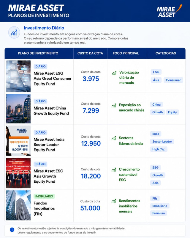190x238 pixels.
Task: Click the Investimento Diário heading
Action: 44,28
